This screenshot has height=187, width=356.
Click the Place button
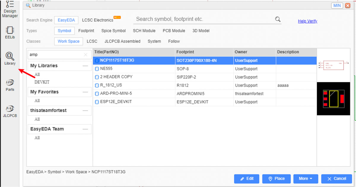pyautogui.click(x=276, y=179)
